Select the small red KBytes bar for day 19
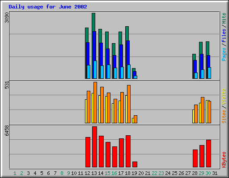This screenshot has height=178, width=229. [135, 164]
